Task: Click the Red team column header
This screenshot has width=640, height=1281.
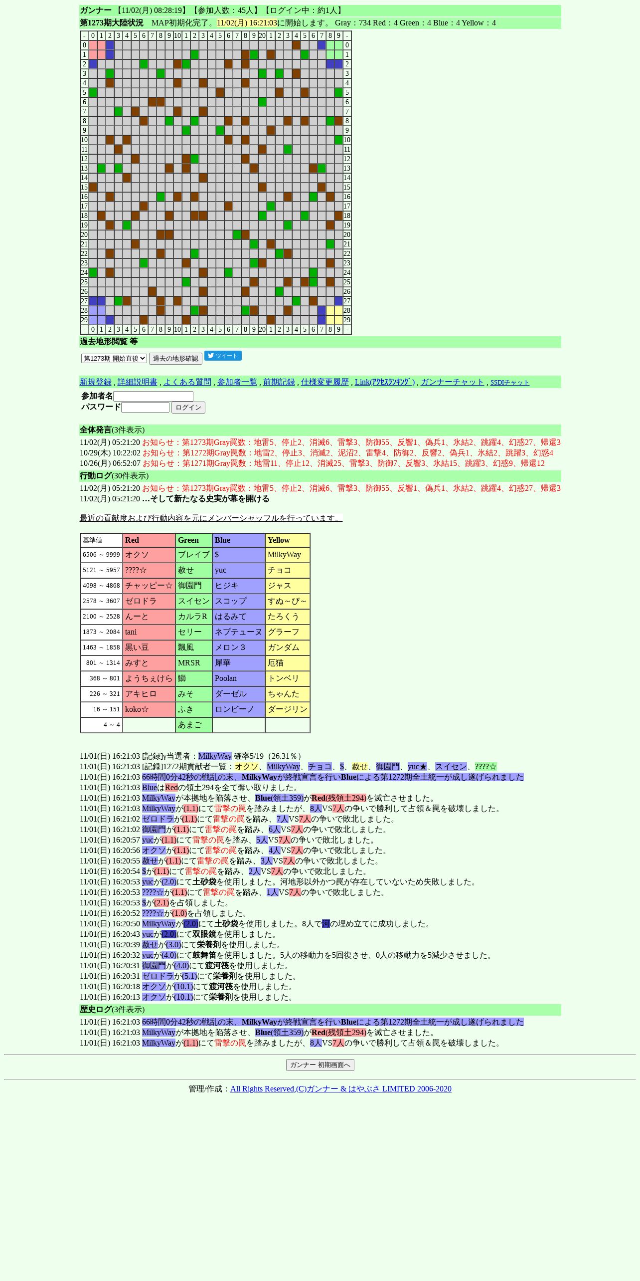Action: [149, 540]
